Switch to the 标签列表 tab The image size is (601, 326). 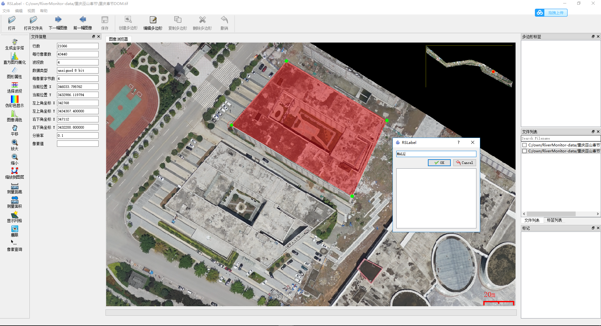pos(554,220)
